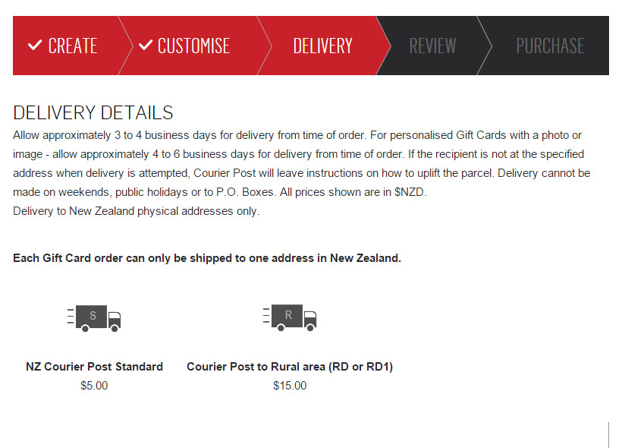
Task: Open the current DELIVERY step
Action: pos(322,46)
